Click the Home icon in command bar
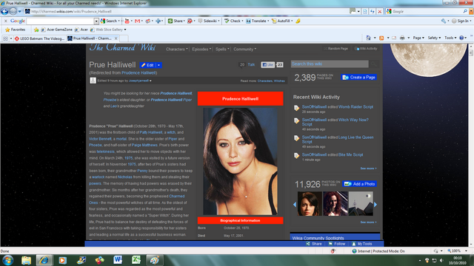The height and width of the screenshot is (266, 474). coord(368,38)
